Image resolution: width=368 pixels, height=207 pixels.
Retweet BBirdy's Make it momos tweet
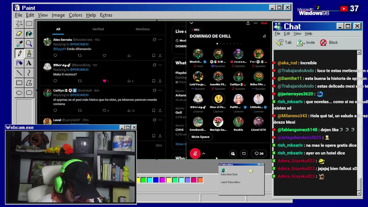point(80,81)
